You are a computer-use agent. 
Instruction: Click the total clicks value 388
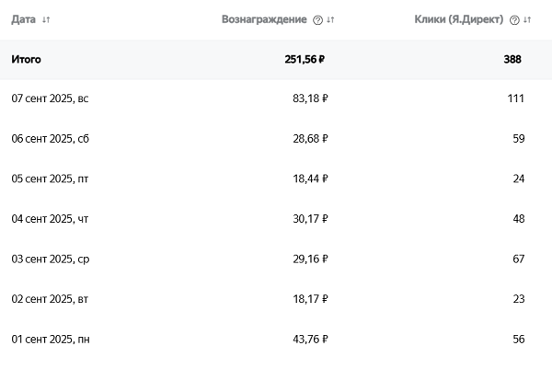click(512, 60)
